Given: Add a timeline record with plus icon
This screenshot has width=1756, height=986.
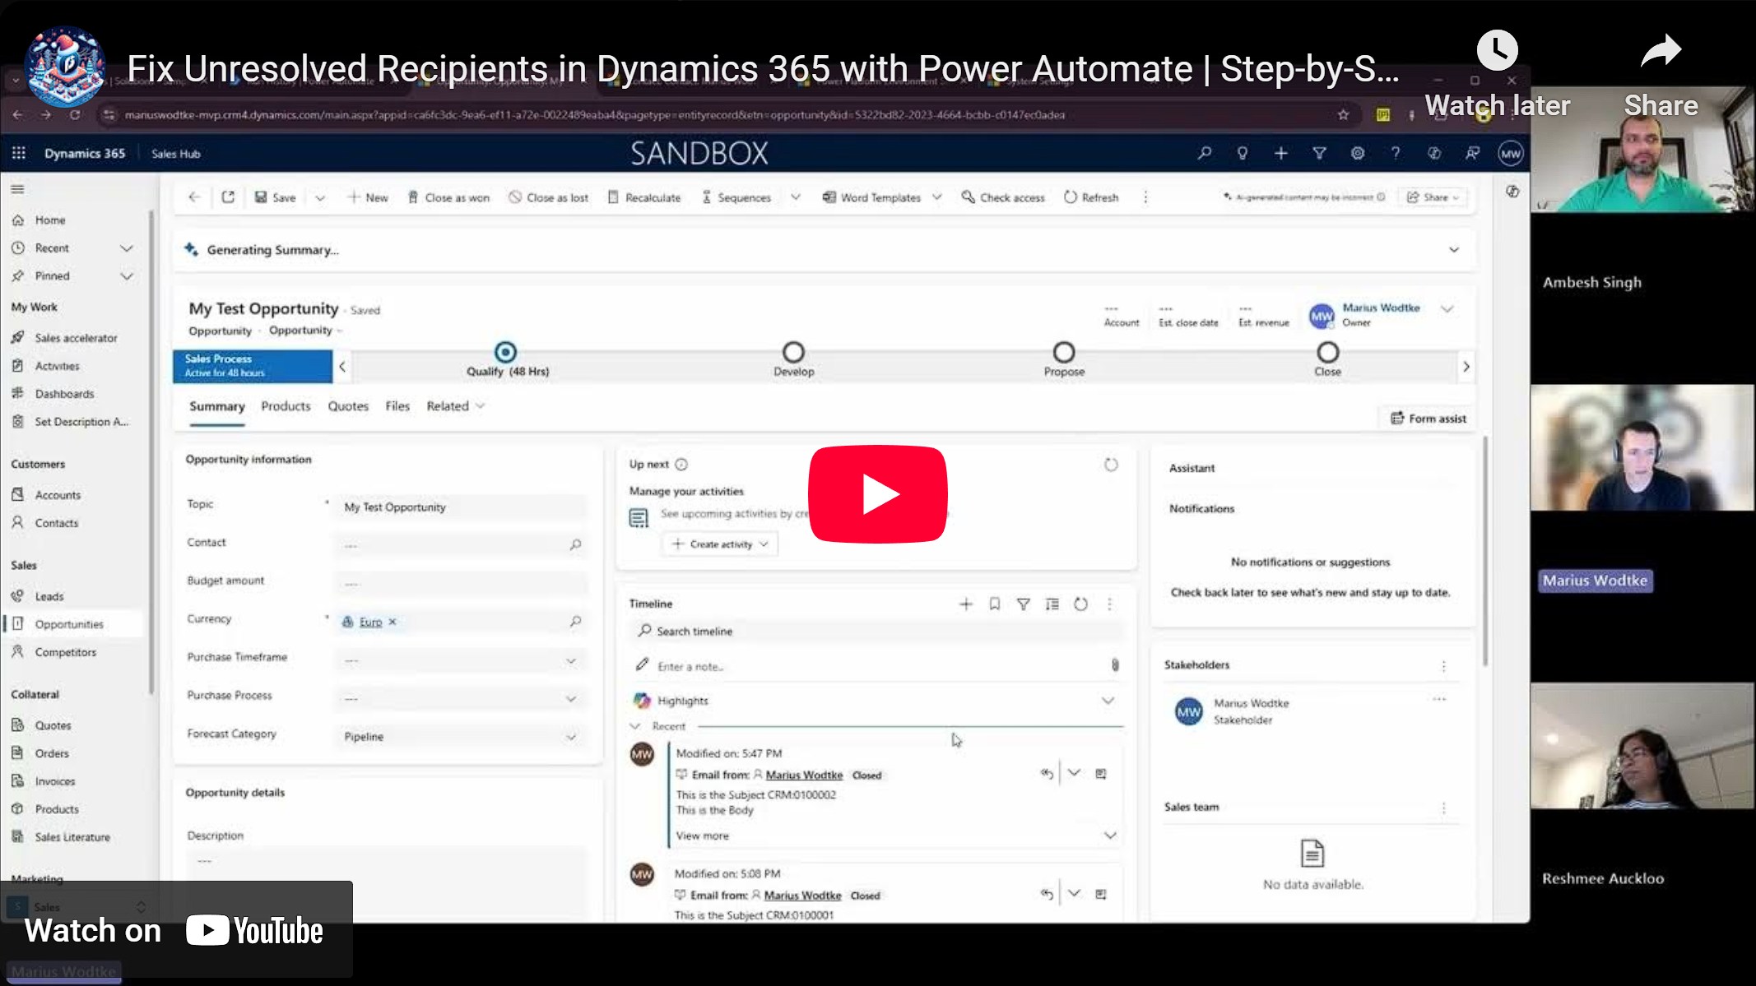Looking at the screenshot, I should [966, 604].
